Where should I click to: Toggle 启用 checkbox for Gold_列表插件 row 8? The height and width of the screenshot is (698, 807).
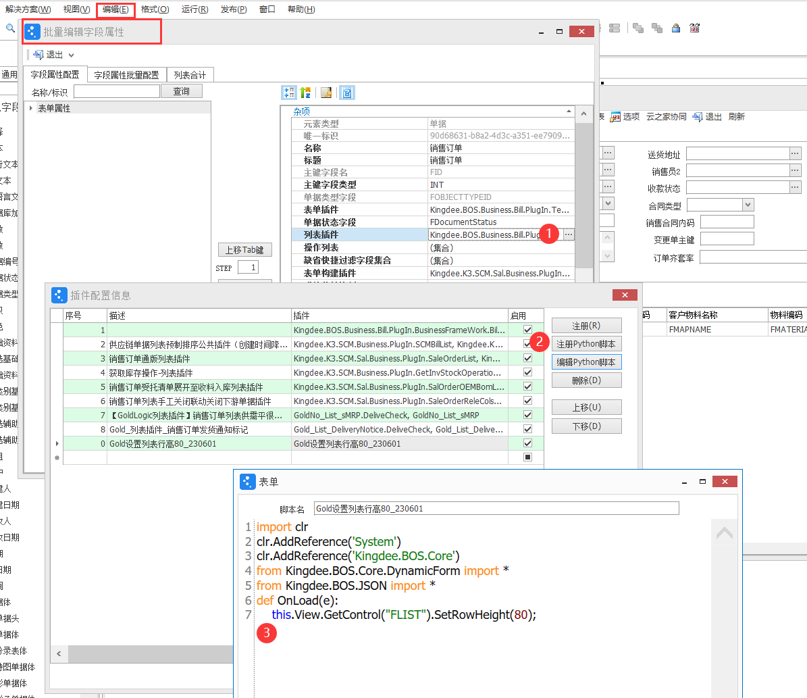[527, 428]
